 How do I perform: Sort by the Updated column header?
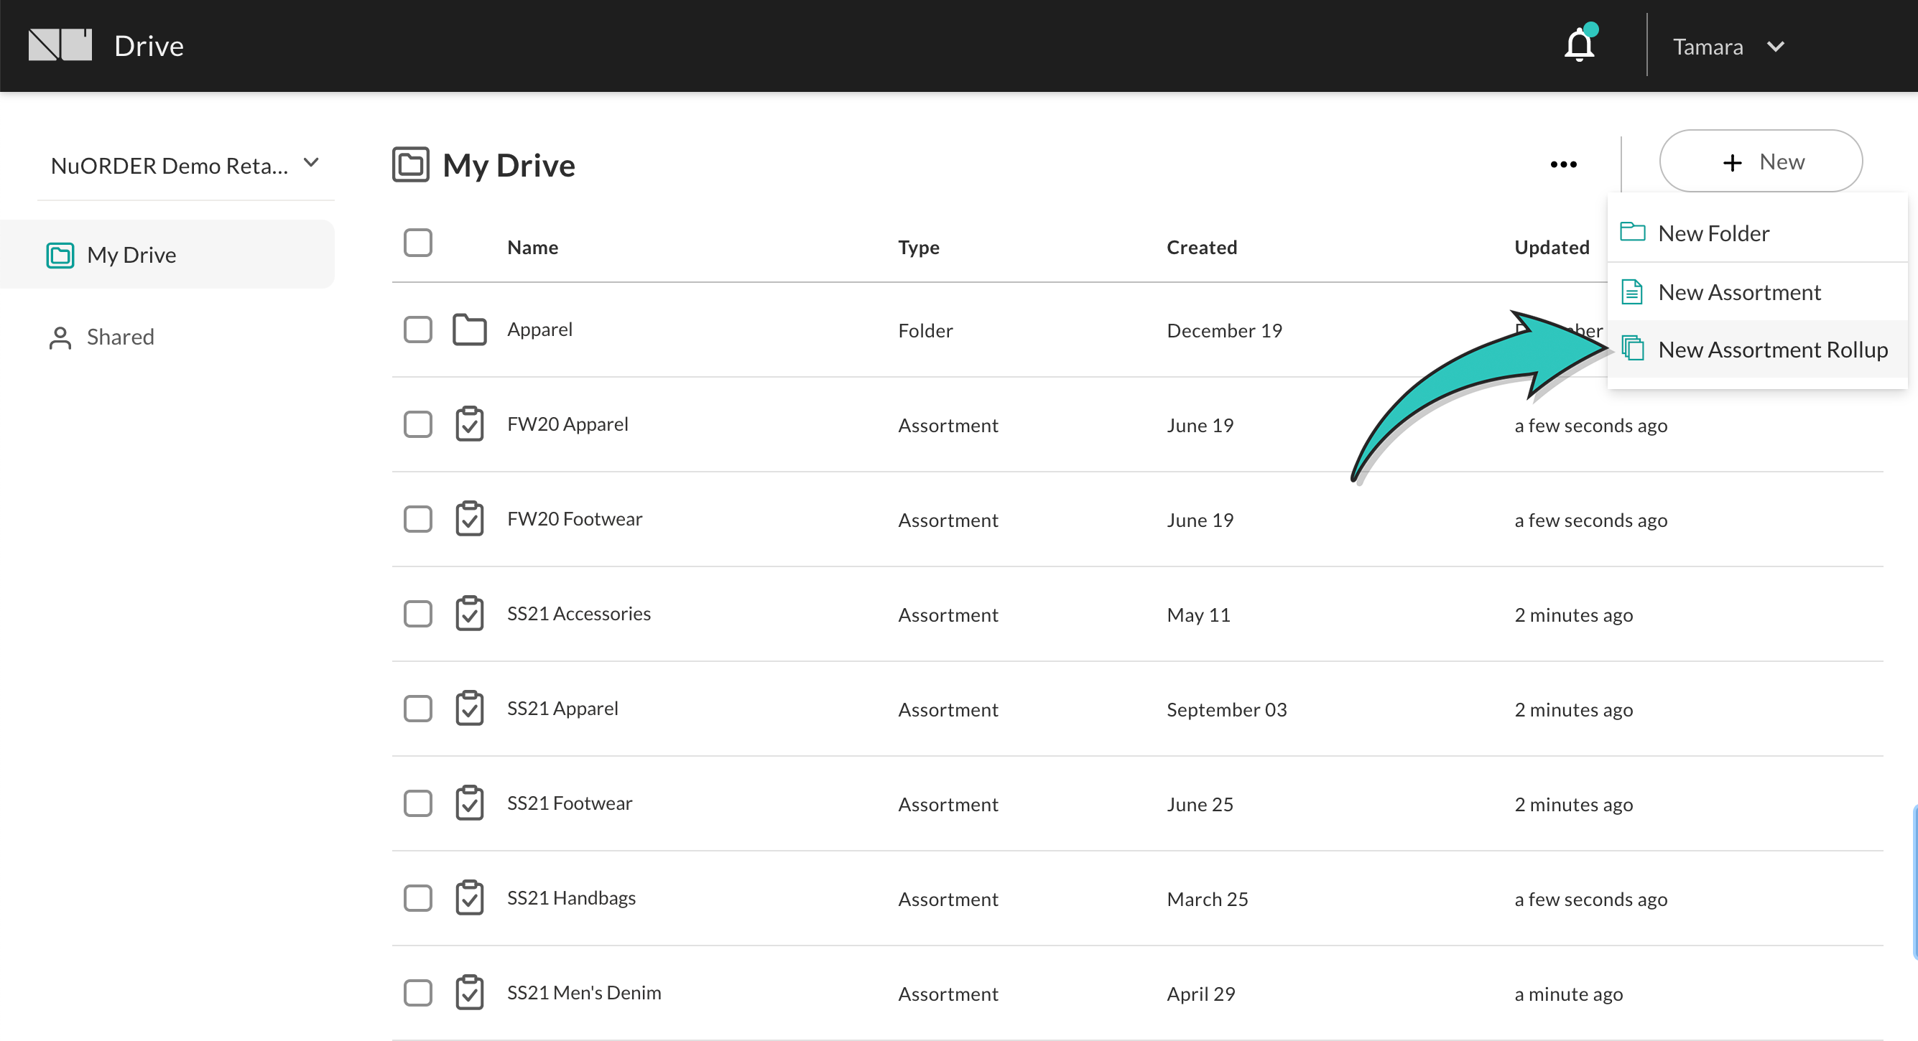point(1552,247)
